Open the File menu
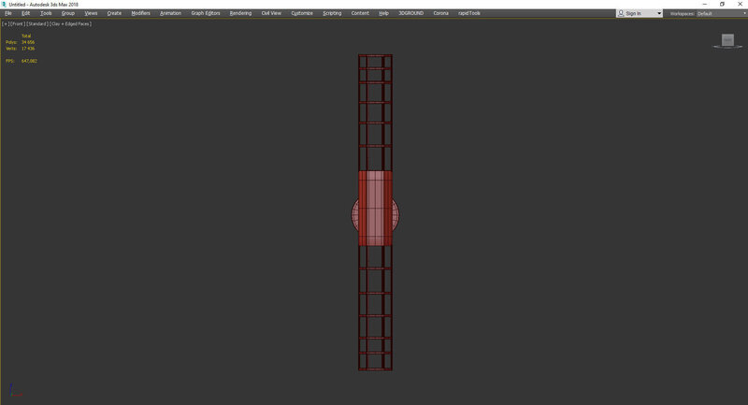 8,14
